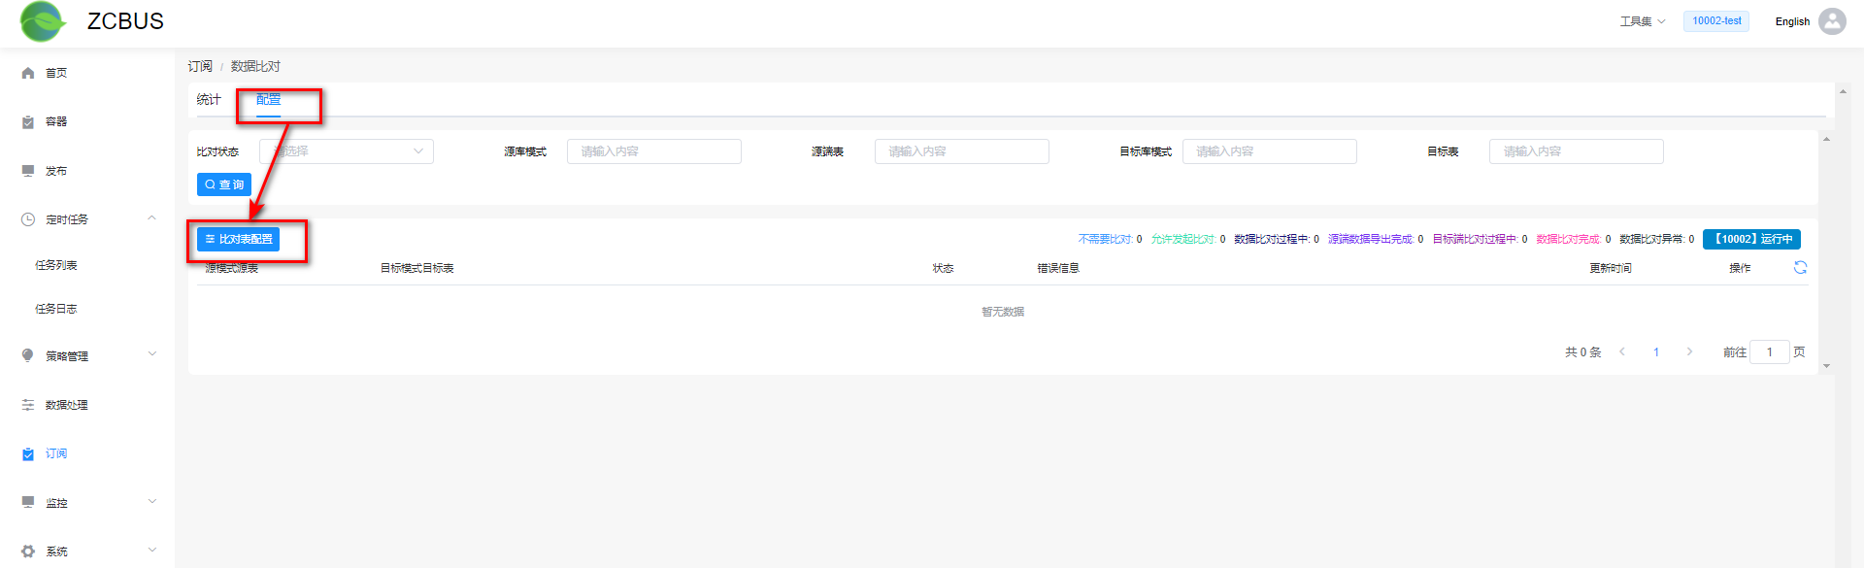Expand the 策略管理 sidebar section
1864x568 pixels.
coord(151,354)
